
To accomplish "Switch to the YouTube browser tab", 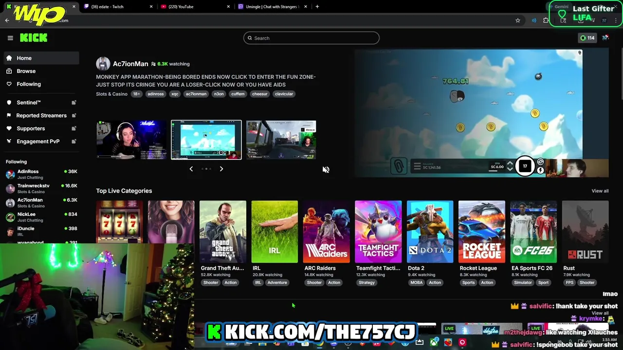I will (195, 7).
